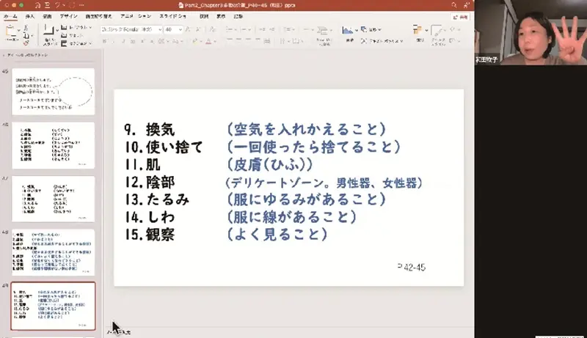Click the Format Painter brush icon
Viewport: 587px width, 338px height.
pyautogui.click(x=26, y=43)
